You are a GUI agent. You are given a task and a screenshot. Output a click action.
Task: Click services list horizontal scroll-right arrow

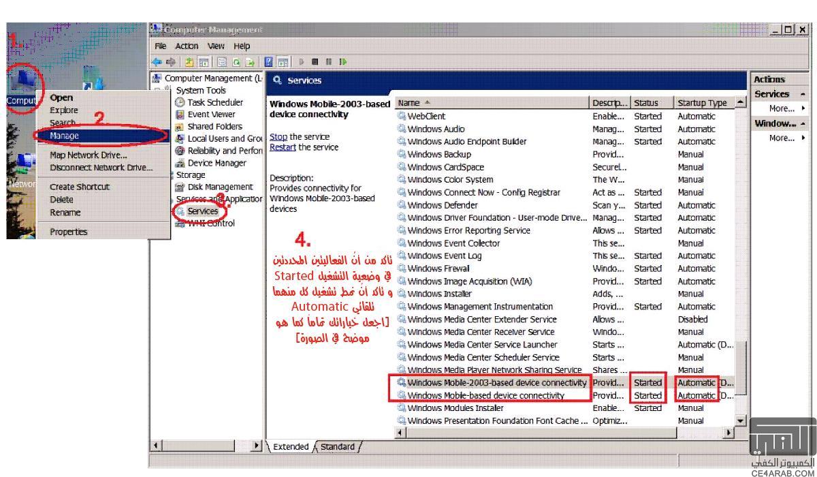click(x=730, y=433)
